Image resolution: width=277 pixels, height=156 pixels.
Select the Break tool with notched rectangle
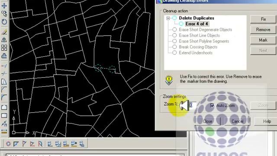(x=4, y=107)
